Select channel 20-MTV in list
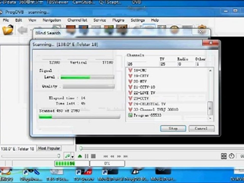This screenshot has height=183, width=244. click(x=140, y=81)
